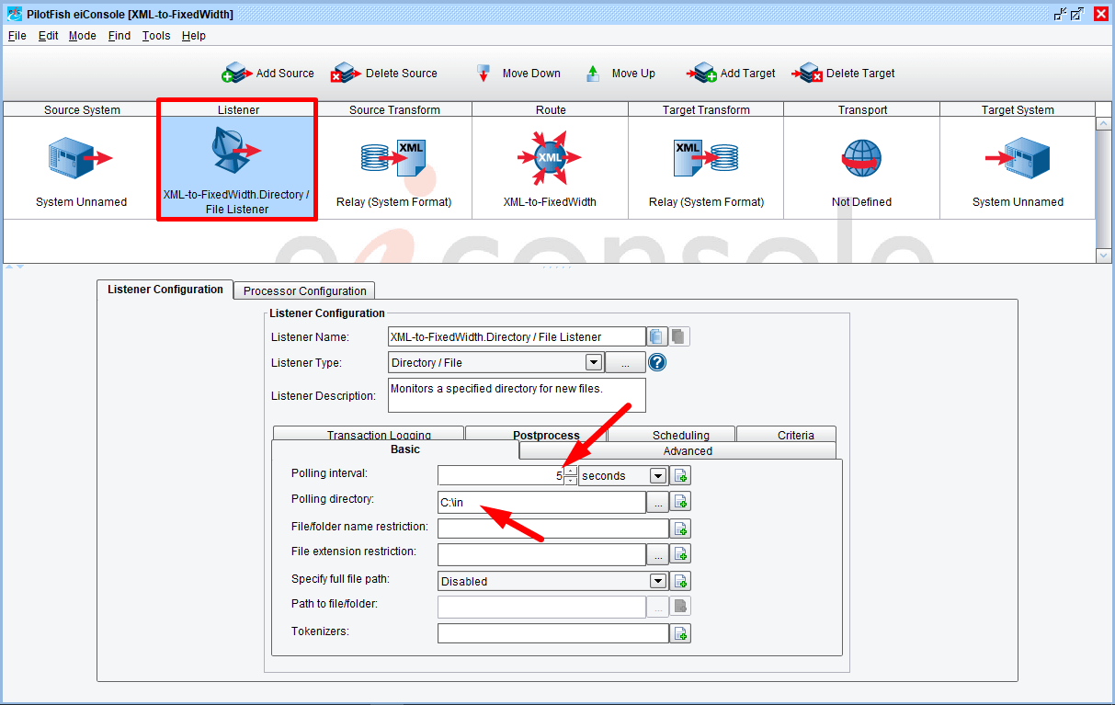
Task: Increase polling interval with up stepper
Action: (x=571, y=472)
